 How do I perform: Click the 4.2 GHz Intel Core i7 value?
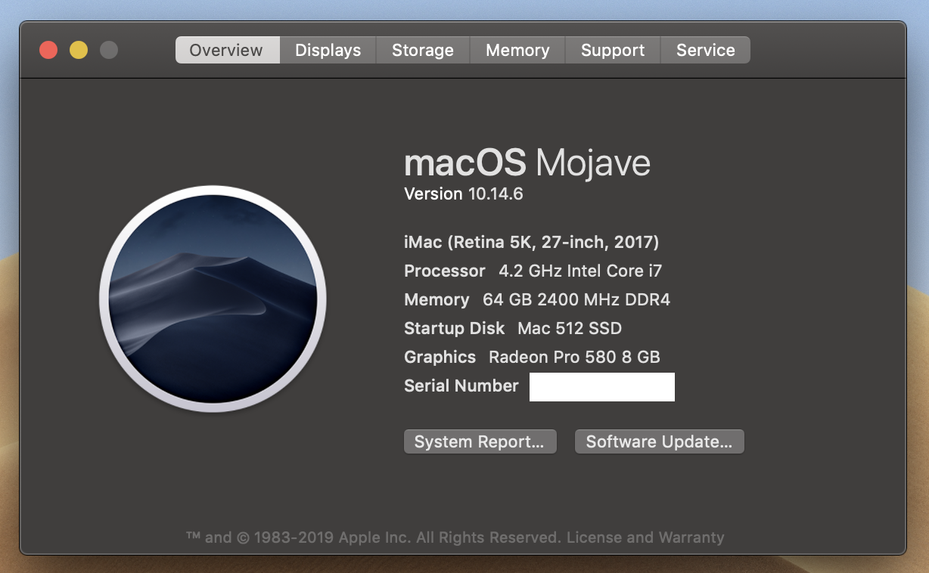click(580, 271)
